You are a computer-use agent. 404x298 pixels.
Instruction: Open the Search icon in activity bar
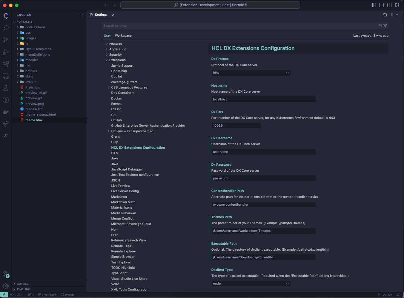(5, 28)
